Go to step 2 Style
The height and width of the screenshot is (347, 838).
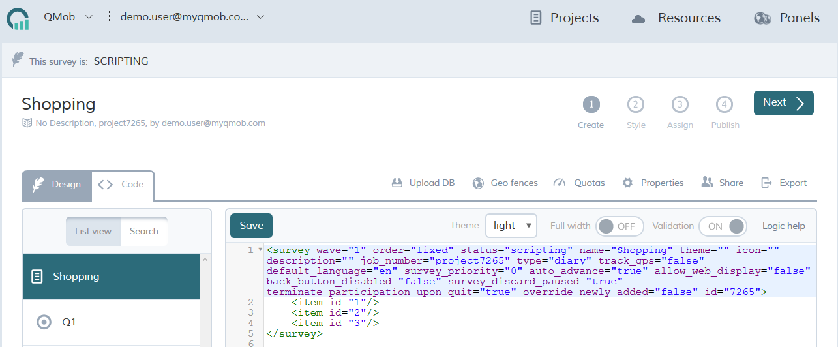(636, 112)
